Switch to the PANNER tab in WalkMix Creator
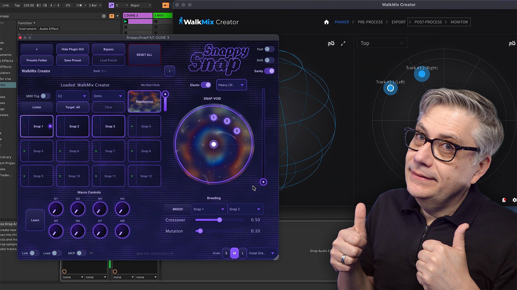 [x=341, y=22]
